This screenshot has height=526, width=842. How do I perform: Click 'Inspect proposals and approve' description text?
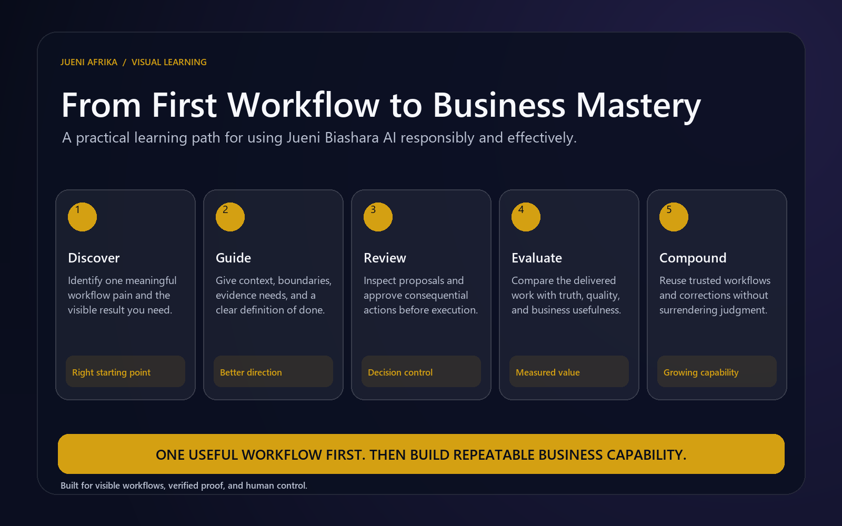pos(420,295)
